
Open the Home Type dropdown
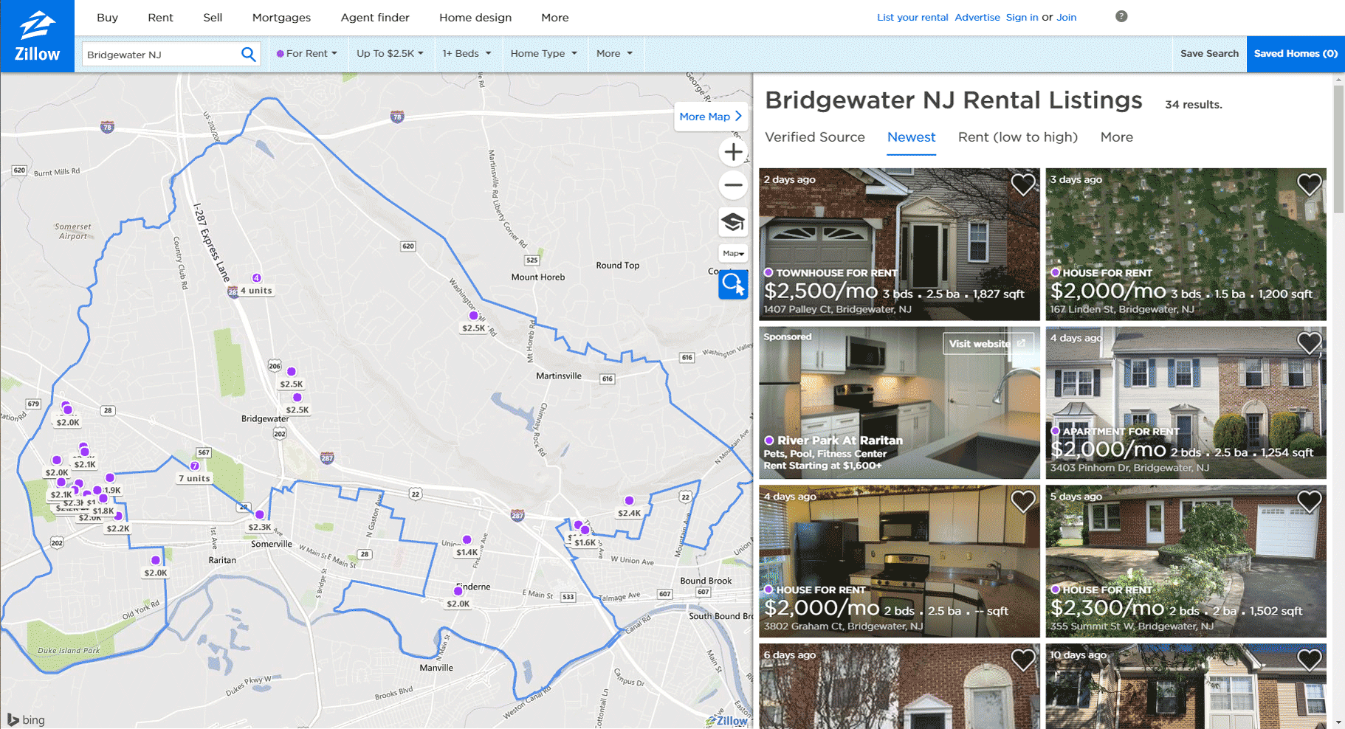click(543, 53)
